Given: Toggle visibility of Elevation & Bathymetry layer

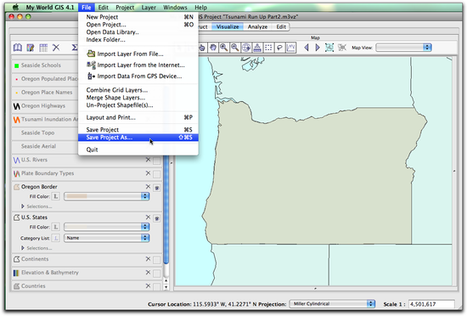Looking at the screenshot, I should tap(157, 274).
